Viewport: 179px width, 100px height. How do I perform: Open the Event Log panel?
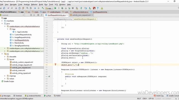click(x=159, y=96)
